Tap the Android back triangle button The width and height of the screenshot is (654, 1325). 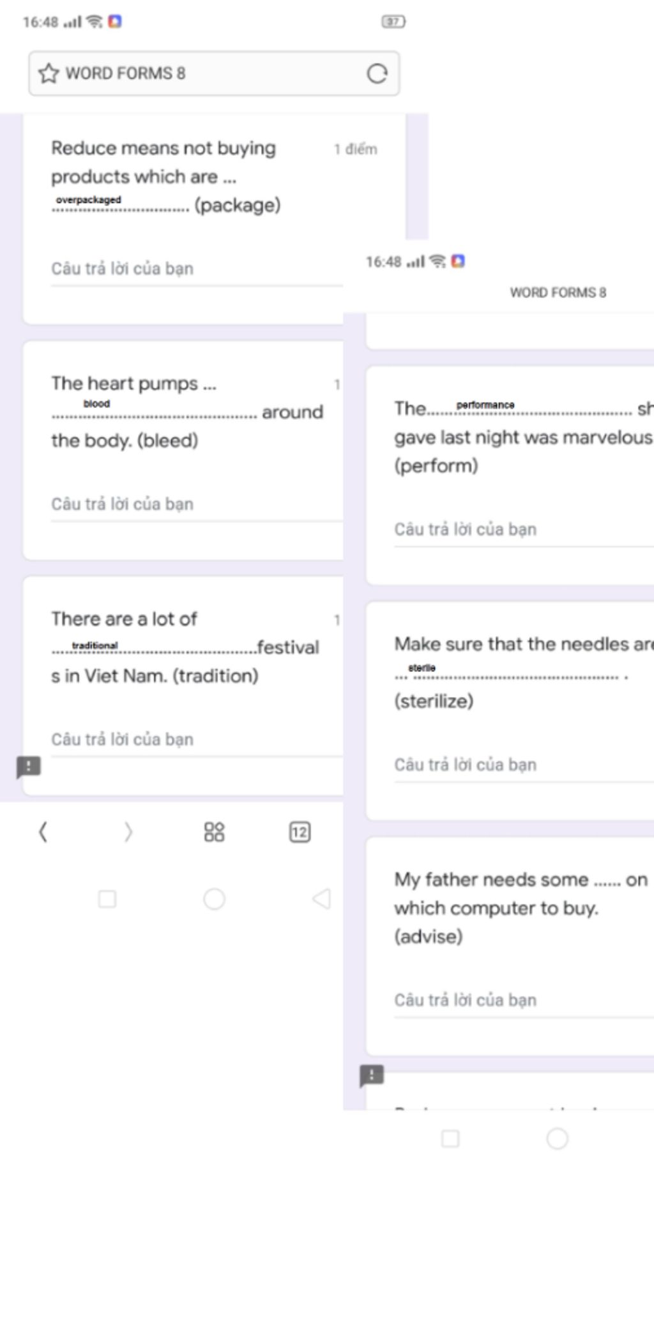[321, 899]
